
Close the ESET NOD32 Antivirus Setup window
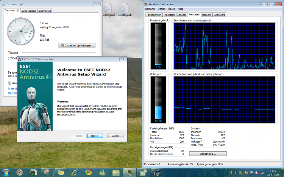123,59
